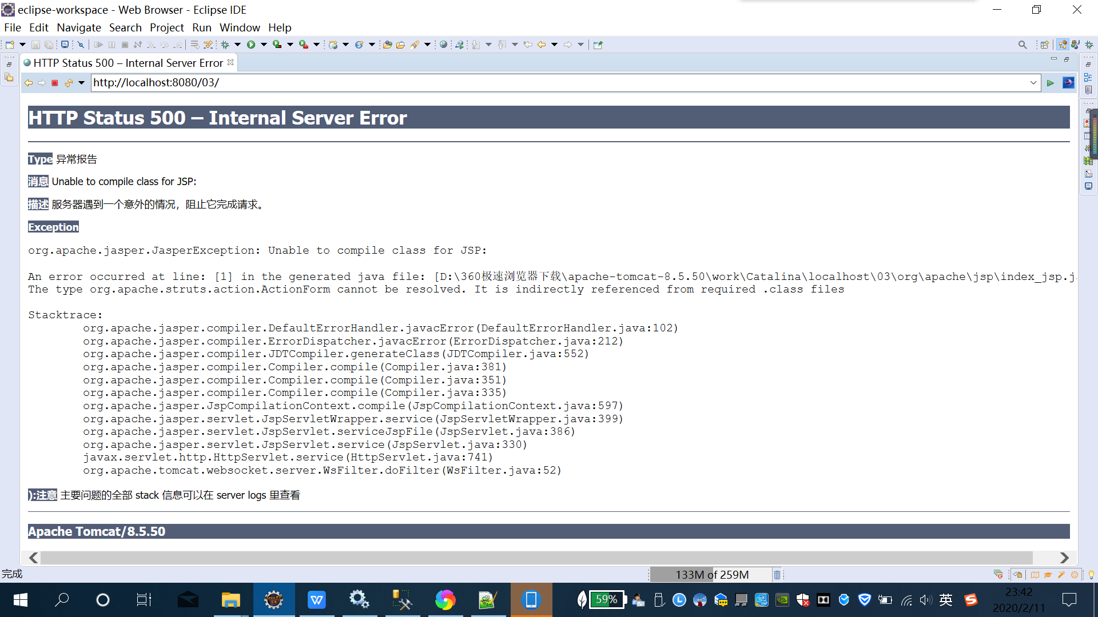Image resolution: width=1098 pixels, height=617 pixels.
Task: Run garbage collector trash icon
Action: pos(777,575)
